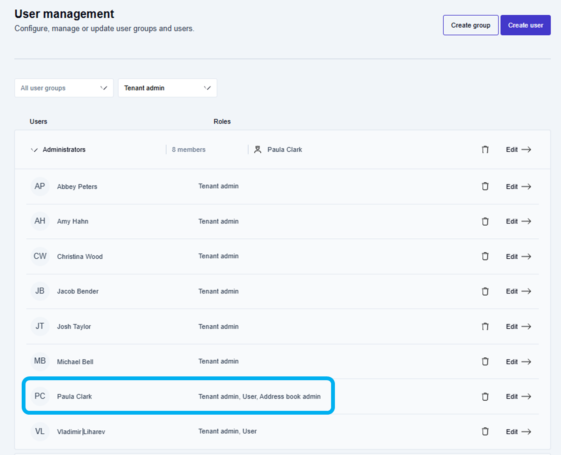
Task: Select the Michael Bell name
Action: coord(75,362)
